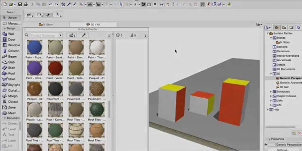Open the Project Surfaces dropdown arrow
302x151 pixels.
(61, 35)
